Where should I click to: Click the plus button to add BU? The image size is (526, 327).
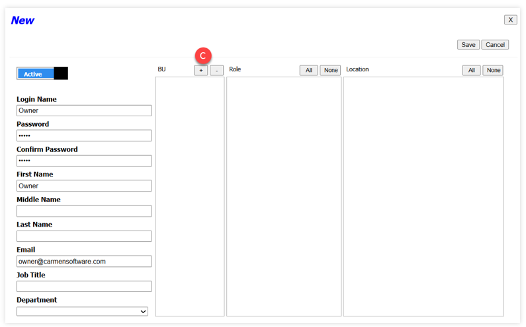click(x=200, y=70)
